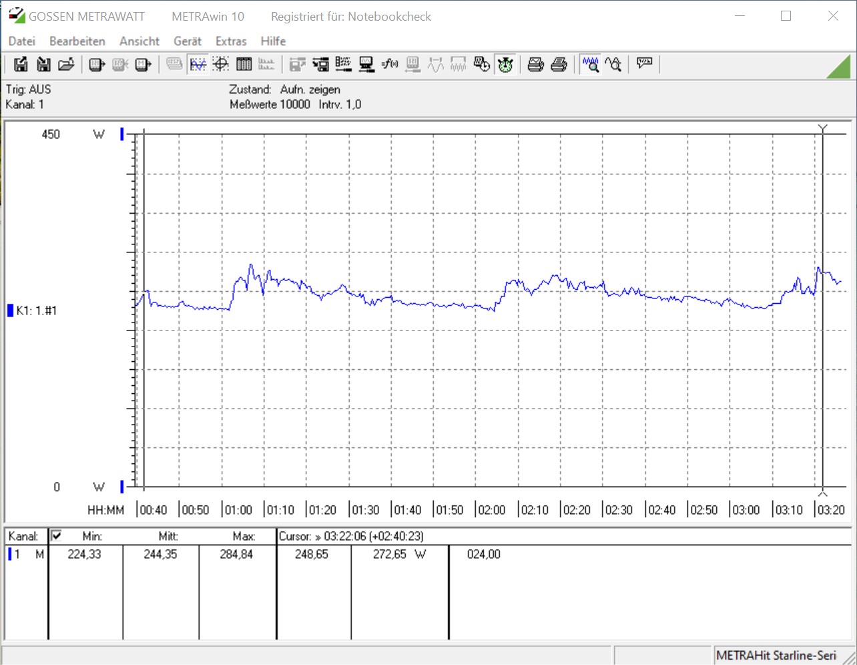Click the meter 'M' memory readout icon
Viewport: 857px width, 665px height.
[143, 64]
